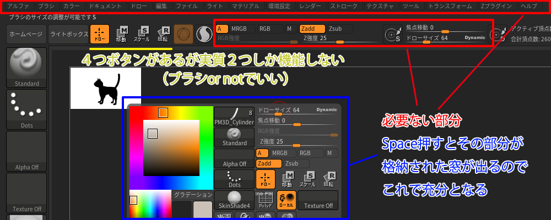Click the brush cursor S icon beside 焦点移動
The image size is (551, 220).
pos(393,35)
